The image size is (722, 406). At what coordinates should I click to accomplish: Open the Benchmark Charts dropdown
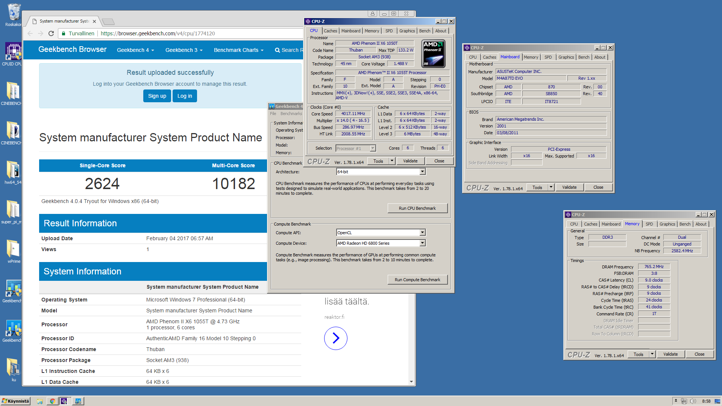[238, 50]
